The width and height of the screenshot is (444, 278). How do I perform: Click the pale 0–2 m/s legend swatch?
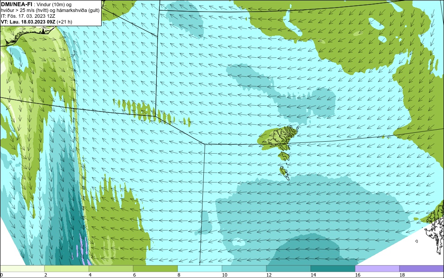point(22,269)
